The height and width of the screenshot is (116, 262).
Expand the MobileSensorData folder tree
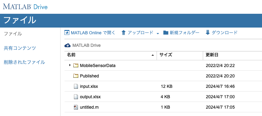70,65
